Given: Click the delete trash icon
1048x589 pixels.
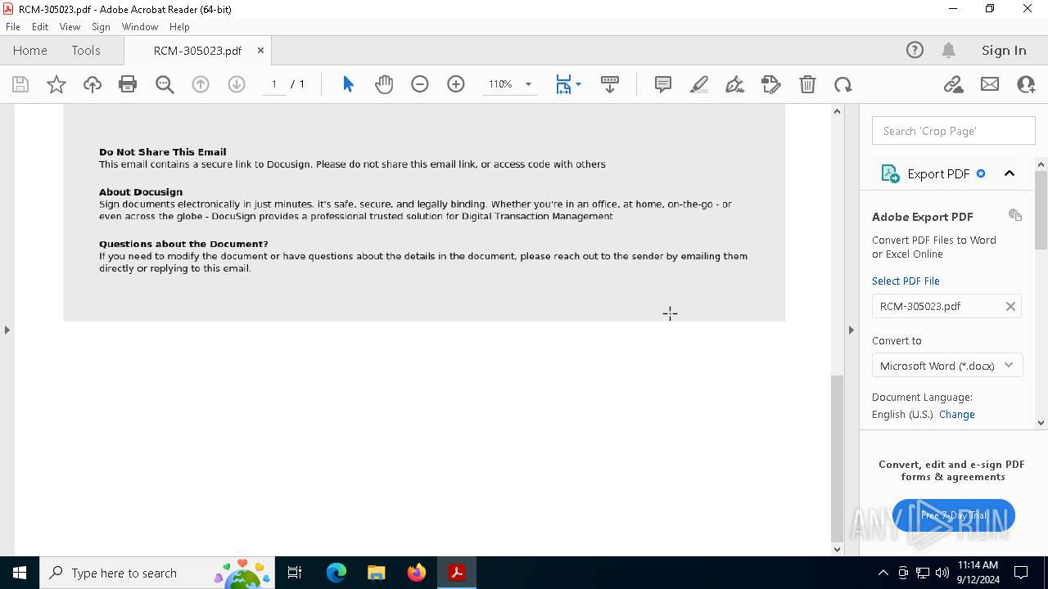Looking at the screenshot, I should [807, 84].
